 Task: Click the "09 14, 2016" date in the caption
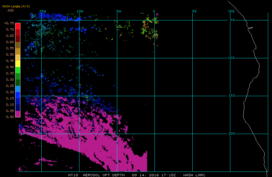(145, 175)
